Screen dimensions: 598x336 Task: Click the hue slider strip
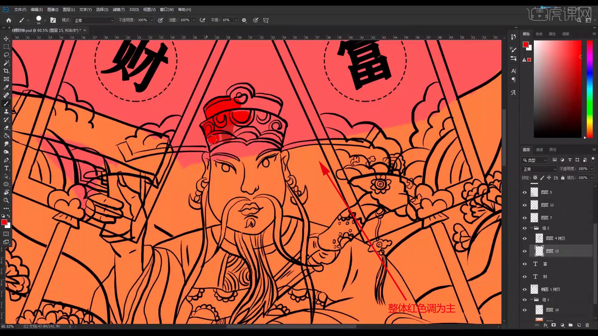tap(590, 89)
